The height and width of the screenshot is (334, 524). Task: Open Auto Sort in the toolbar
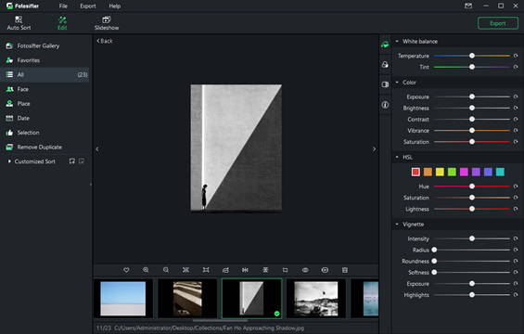click(x=19, y=23)
